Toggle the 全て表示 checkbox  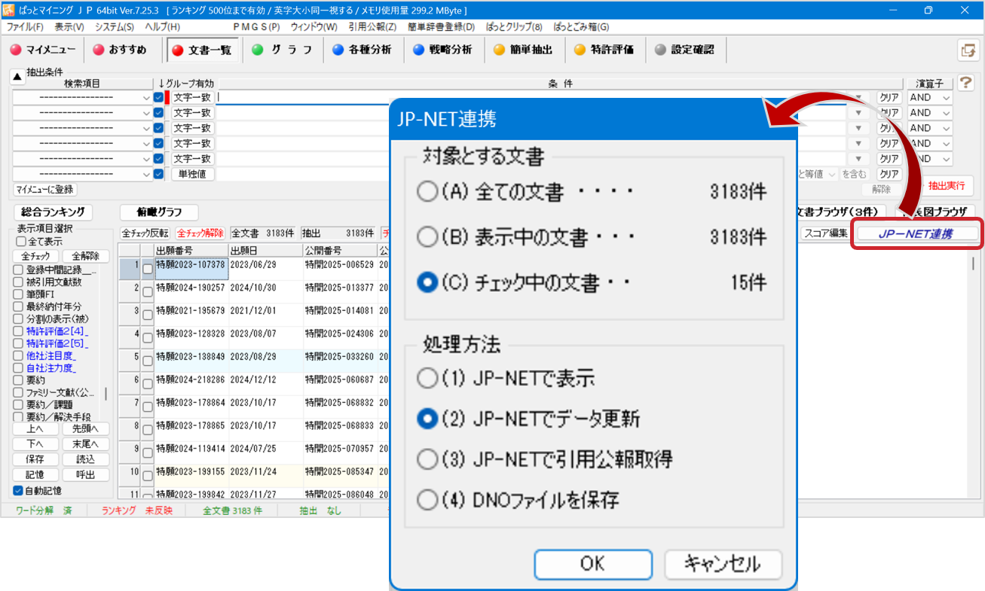21,242
